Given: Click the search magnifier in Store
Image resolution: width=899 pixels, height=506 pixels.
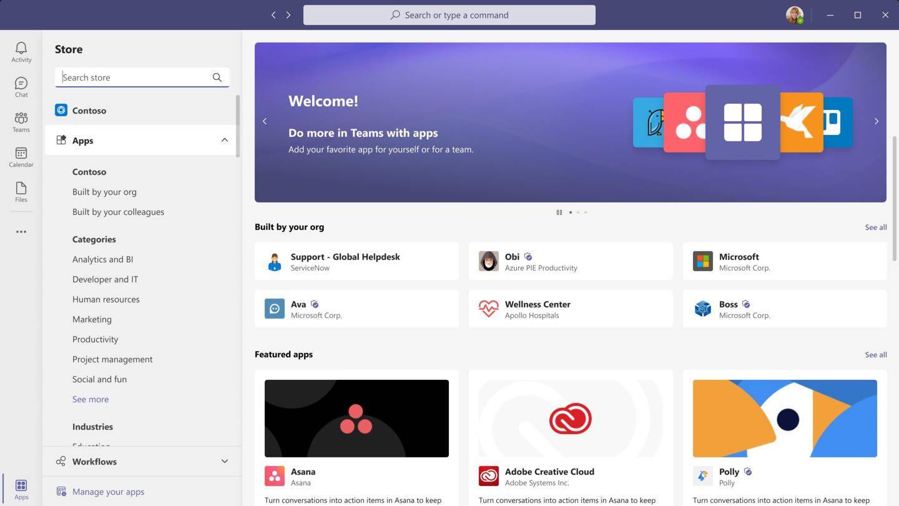Looking at the screenshot, I should coord(217,77).
